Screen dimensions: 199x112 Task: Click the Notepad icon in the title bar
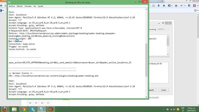(9, 2)
